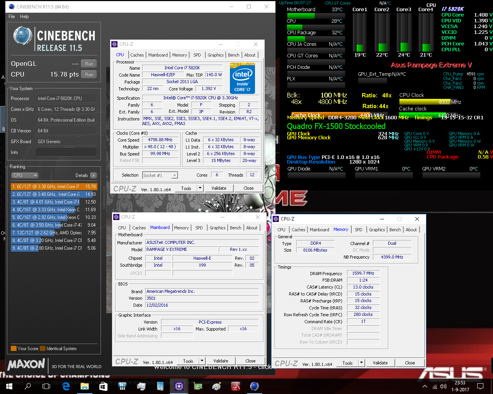Screen dimensions: 493x394
Task: Click Close in the Memory CPU-Z window
Action: tap(410, 363)
